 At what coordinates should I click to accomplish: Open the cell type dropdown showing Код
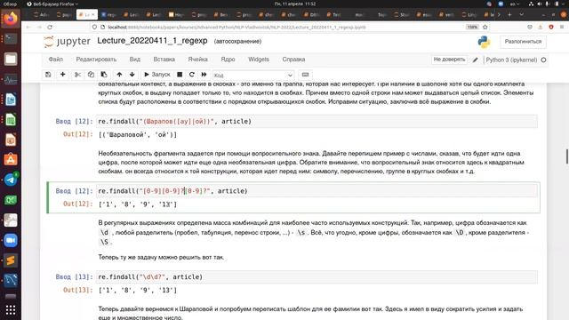253,75
